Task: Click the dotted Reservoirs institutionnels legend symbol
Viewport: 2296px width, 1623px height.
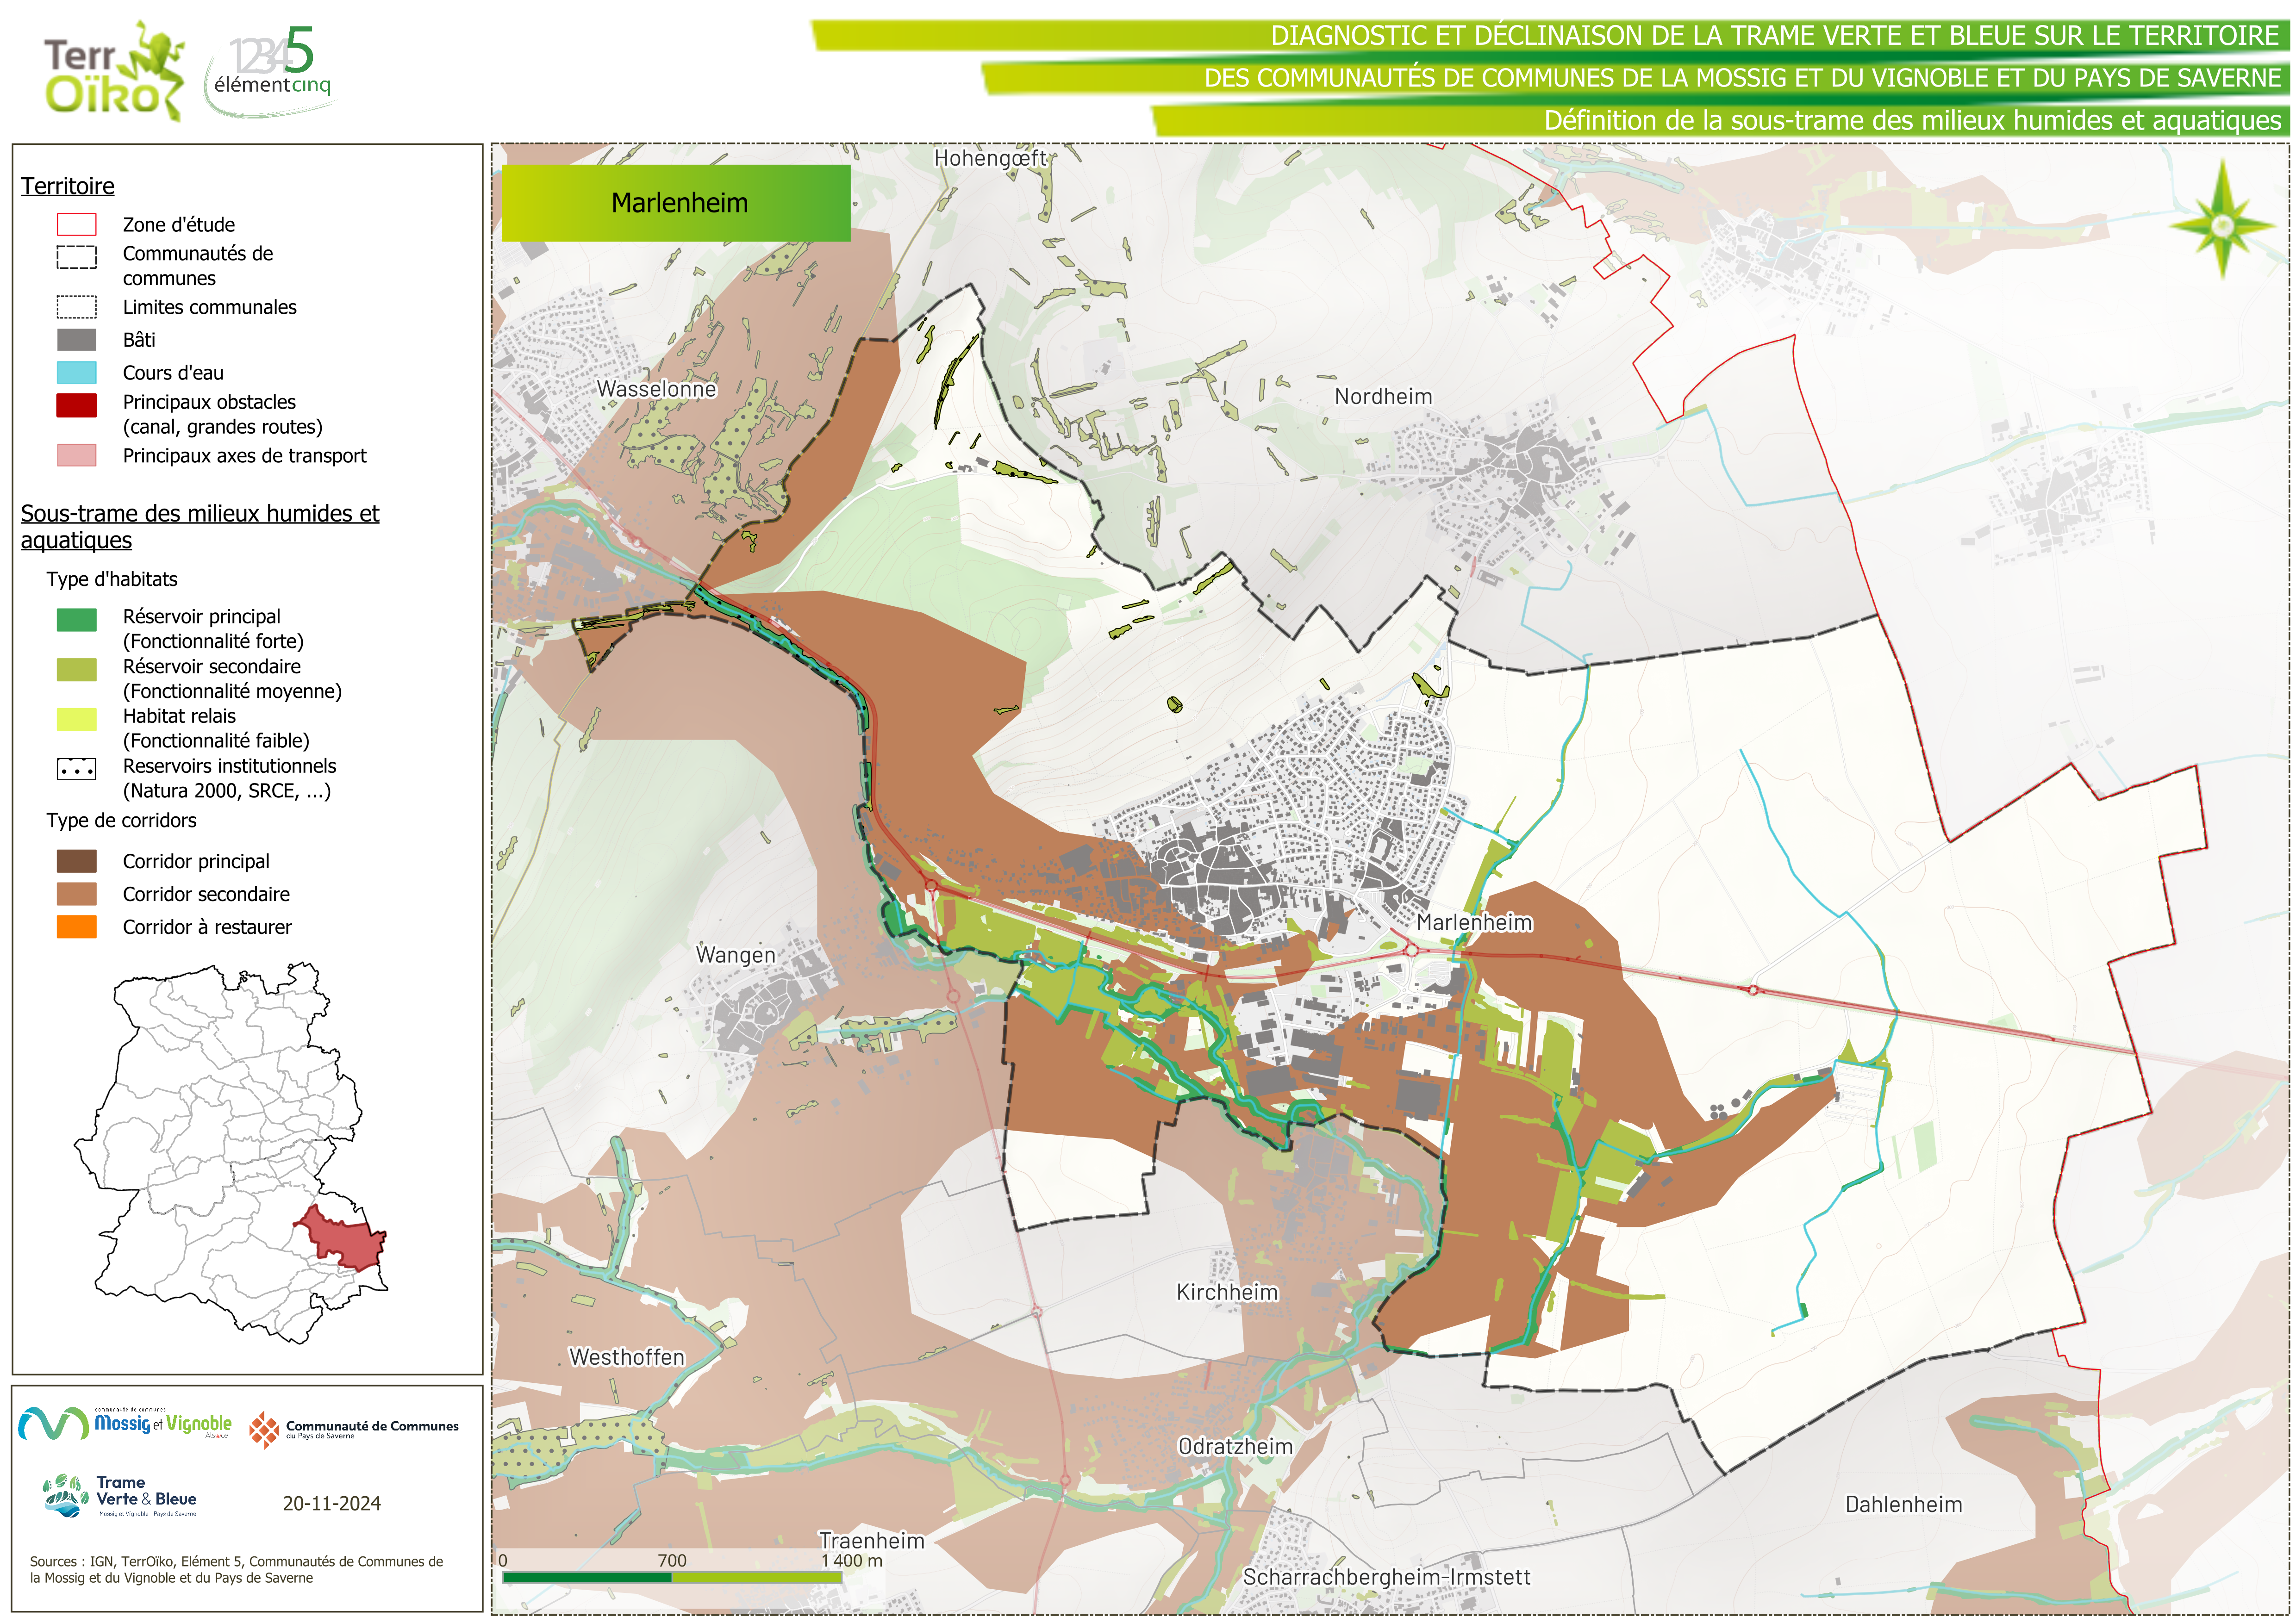Action: tap(77, 769)
